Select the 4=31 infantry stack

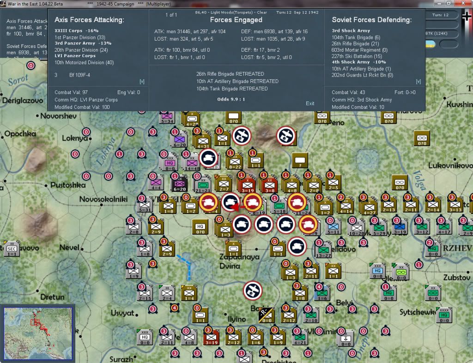[x=203, y=141]
